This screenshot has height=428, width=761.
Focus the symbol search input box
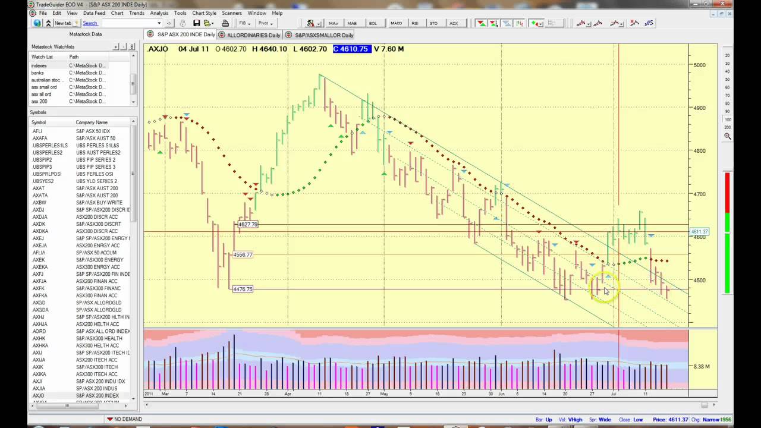pyautogui.click(x=128, y=23)
